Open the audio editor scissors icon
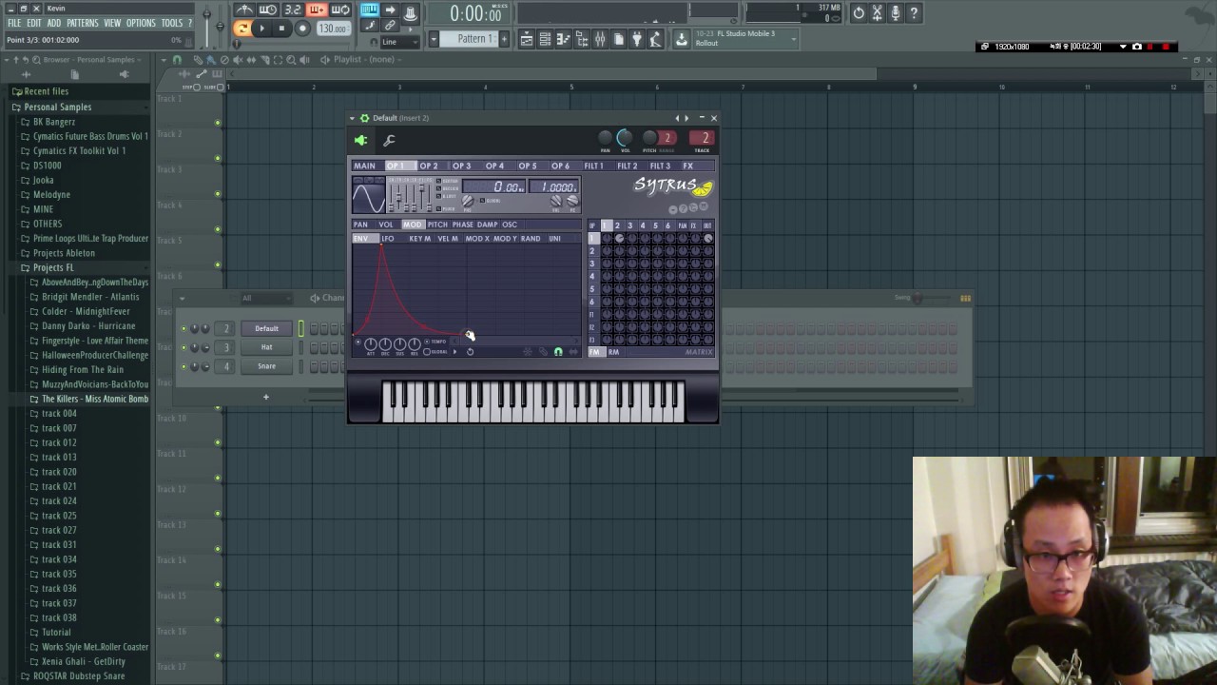The height and width of the screenshot is (685, 1217). coord(878,13)
